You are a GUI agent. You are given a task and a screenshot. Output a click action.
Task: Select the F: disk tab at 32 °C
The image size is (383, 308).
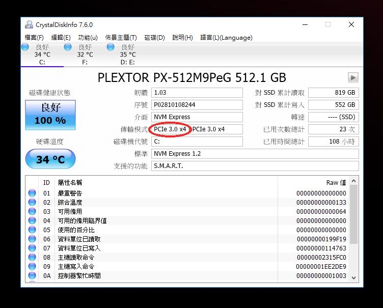click(x=85, y=54)
